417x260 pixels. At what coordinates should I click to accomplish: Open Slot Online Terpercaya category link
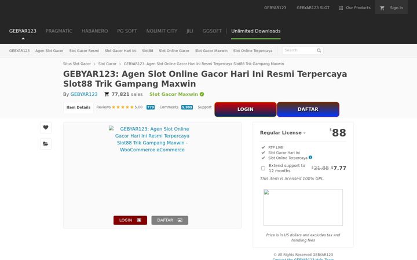point(253,51)
